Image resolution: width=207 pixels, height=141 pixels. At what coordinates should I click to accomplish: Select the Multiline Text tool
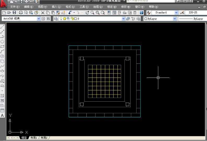2,115
